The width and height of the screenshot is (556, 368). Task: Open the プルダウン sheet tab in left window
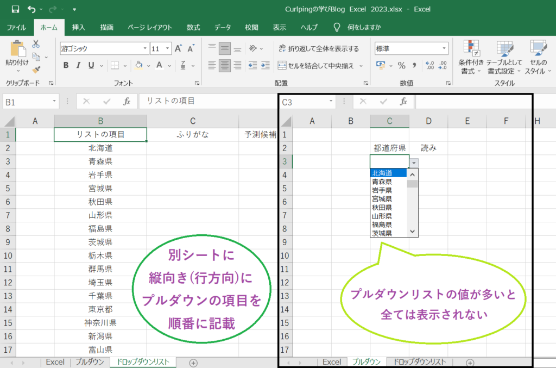click(x=90, y=362)
